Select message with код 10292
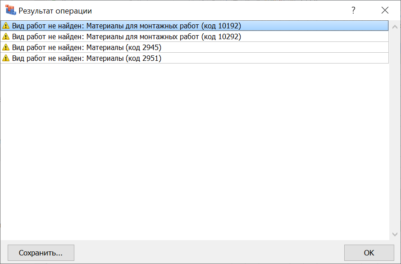 tap(194, 36)
